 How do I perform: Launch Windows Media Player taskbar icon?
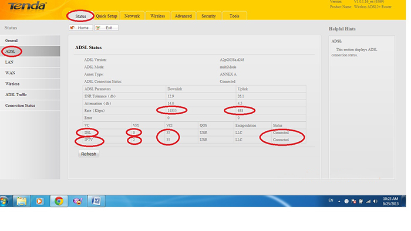39,201
